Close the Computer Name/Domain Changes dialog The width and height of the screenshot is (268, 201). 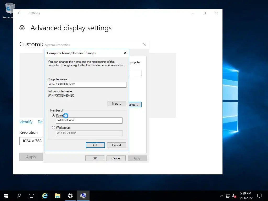pos(125,53)
